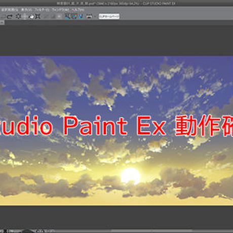Screen dimensions: 233x233
Task: Click the Fill bucket icon in the command bar
Action: tap(31, 16)
